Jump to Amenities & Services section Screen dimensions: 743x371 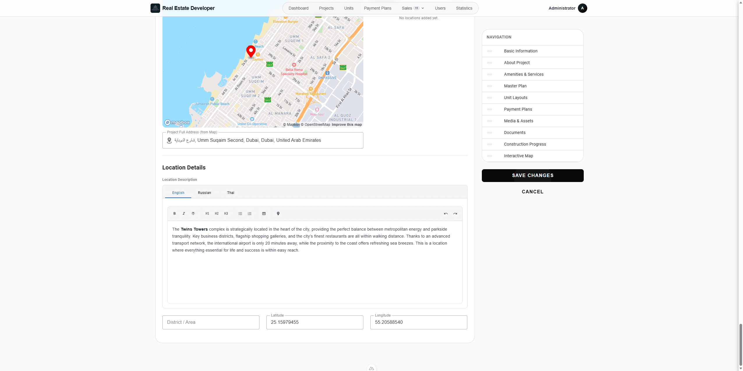tap(533, 74)
